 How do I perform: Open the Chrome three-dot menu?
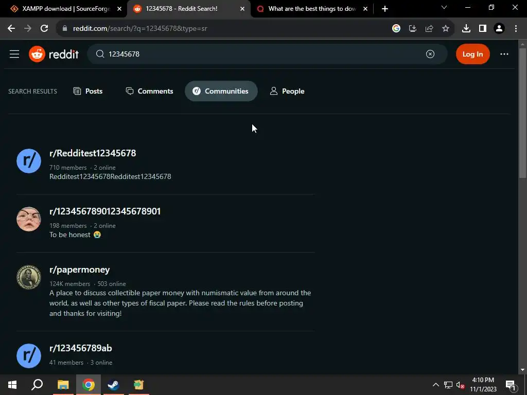(x=516, y=29)
